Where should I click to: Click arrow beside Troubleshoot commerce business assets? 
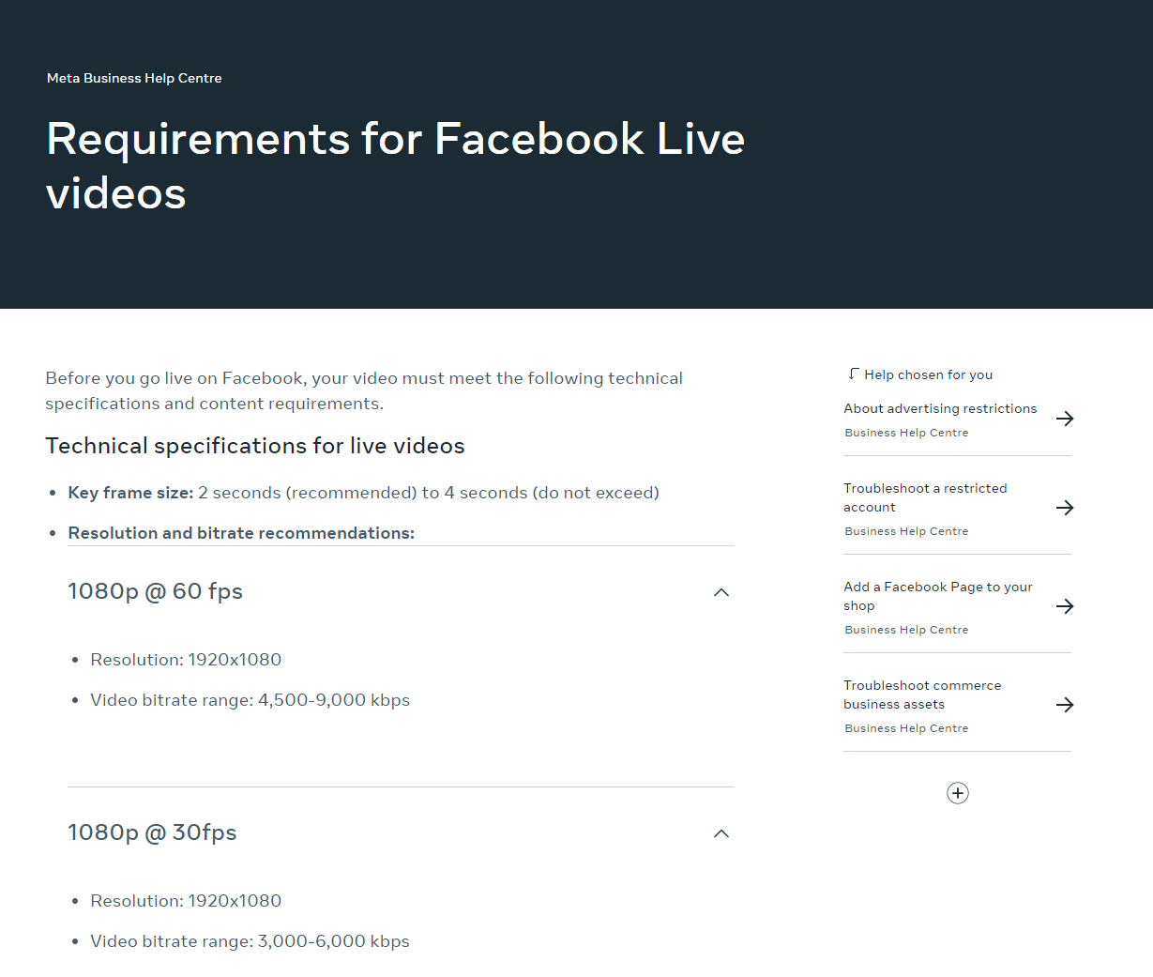[1065, 705]
